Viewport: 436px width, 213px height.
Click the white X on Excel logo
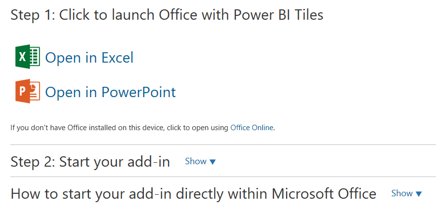(x=22, y=57)
